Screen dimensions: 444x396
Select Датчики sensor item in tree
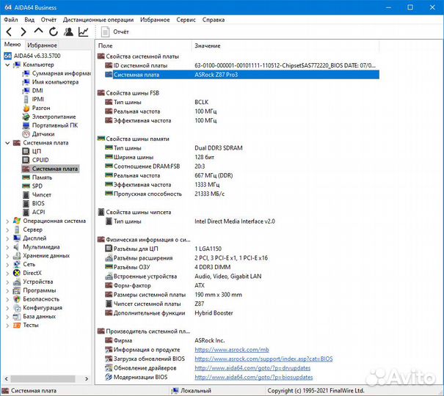tap(43, 134)
